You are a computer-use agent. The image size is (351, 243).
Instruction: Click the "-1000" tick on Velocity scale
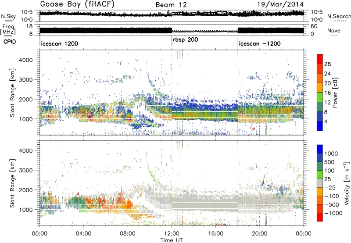tap(333, 213)
